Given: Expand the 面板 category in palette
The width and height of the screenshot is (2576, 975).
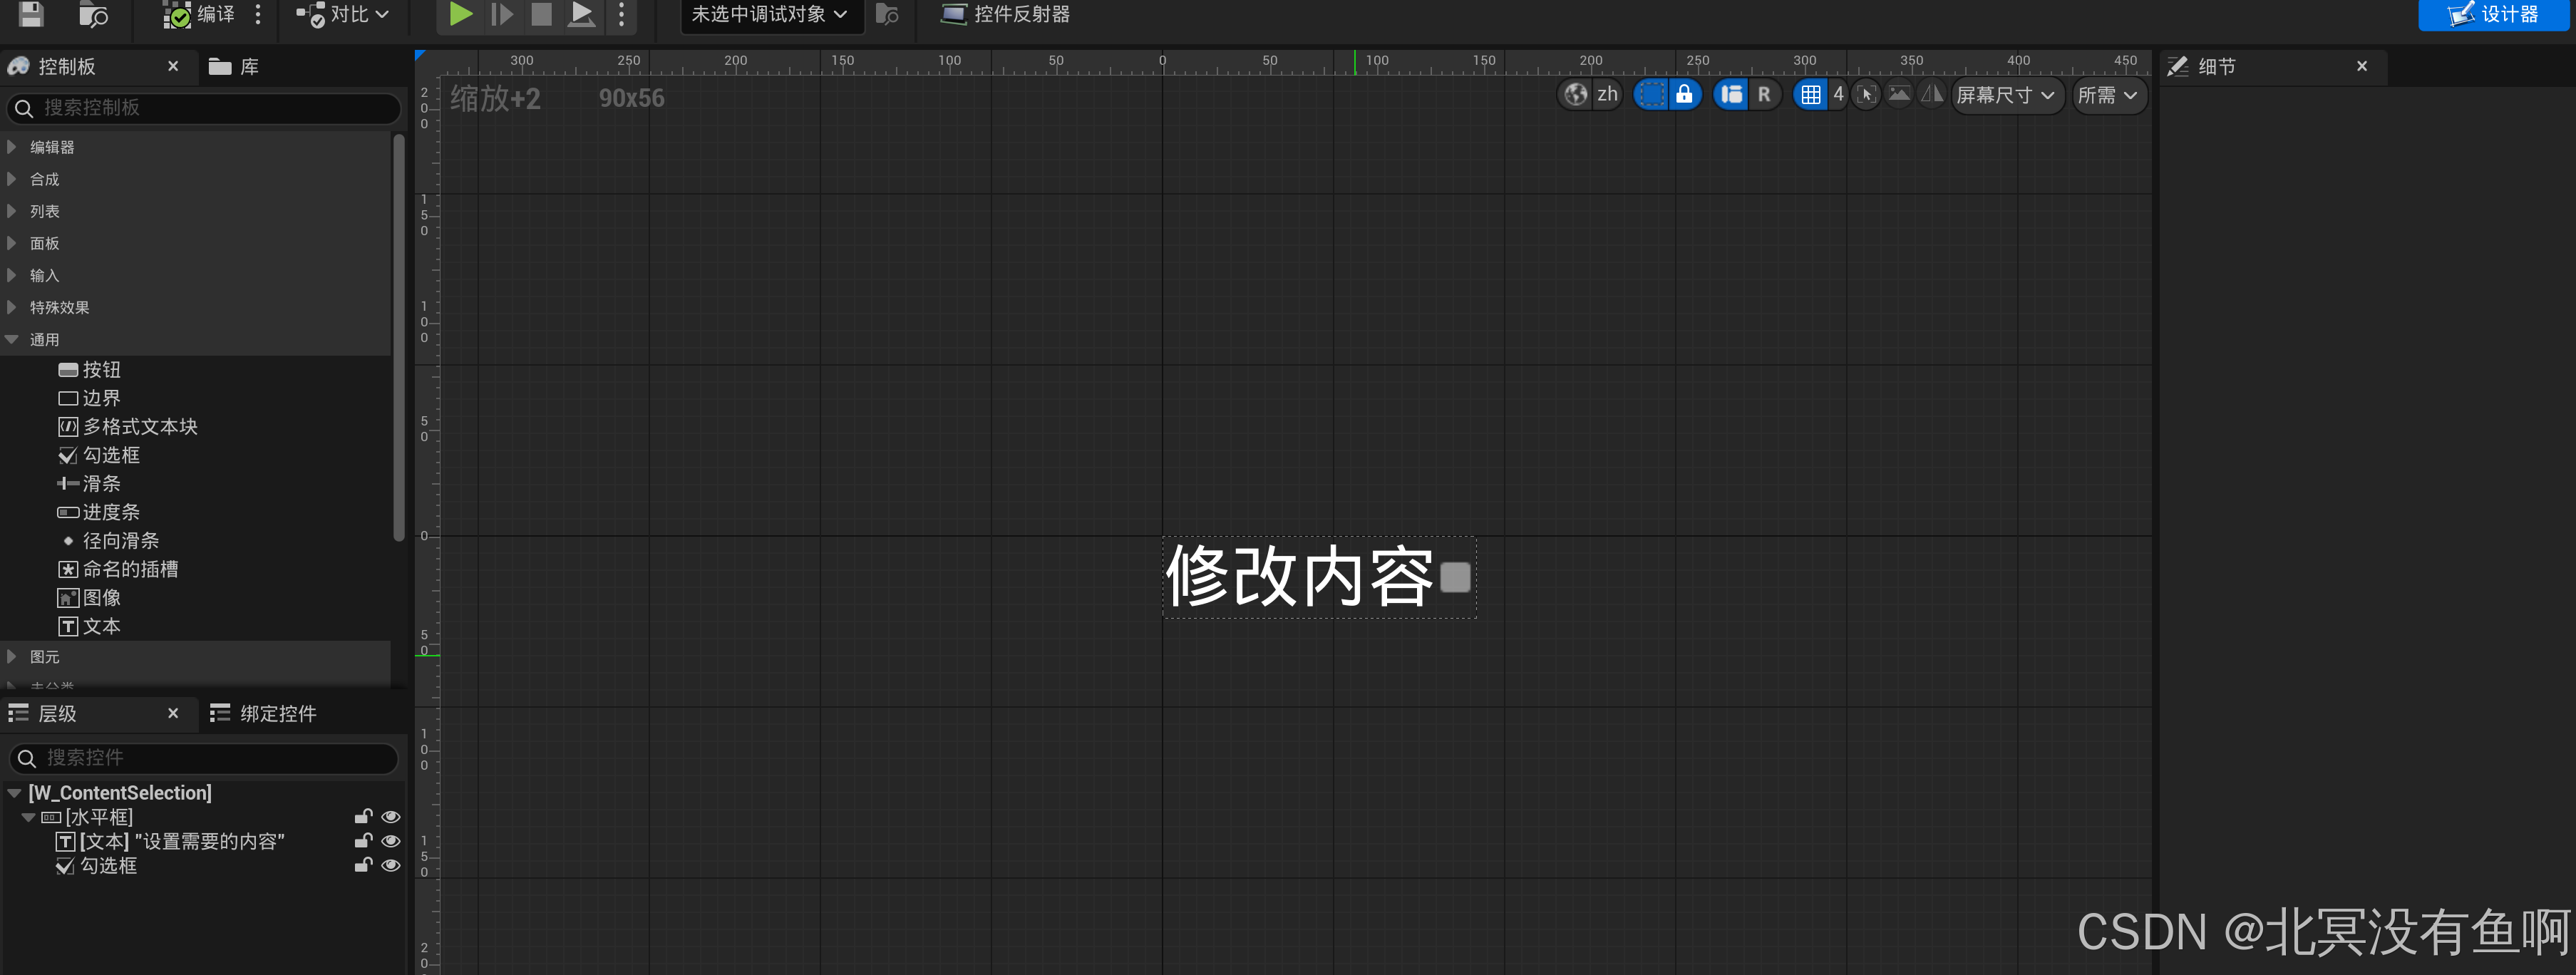Looking at the screenshot, I should [x=44, y=243].
